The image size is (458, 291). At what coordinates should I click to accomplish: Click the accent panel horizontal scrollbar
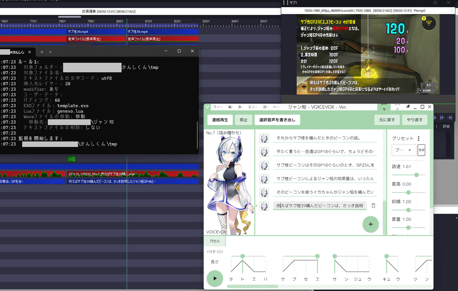pyautogui.click(x=252, y=286)
